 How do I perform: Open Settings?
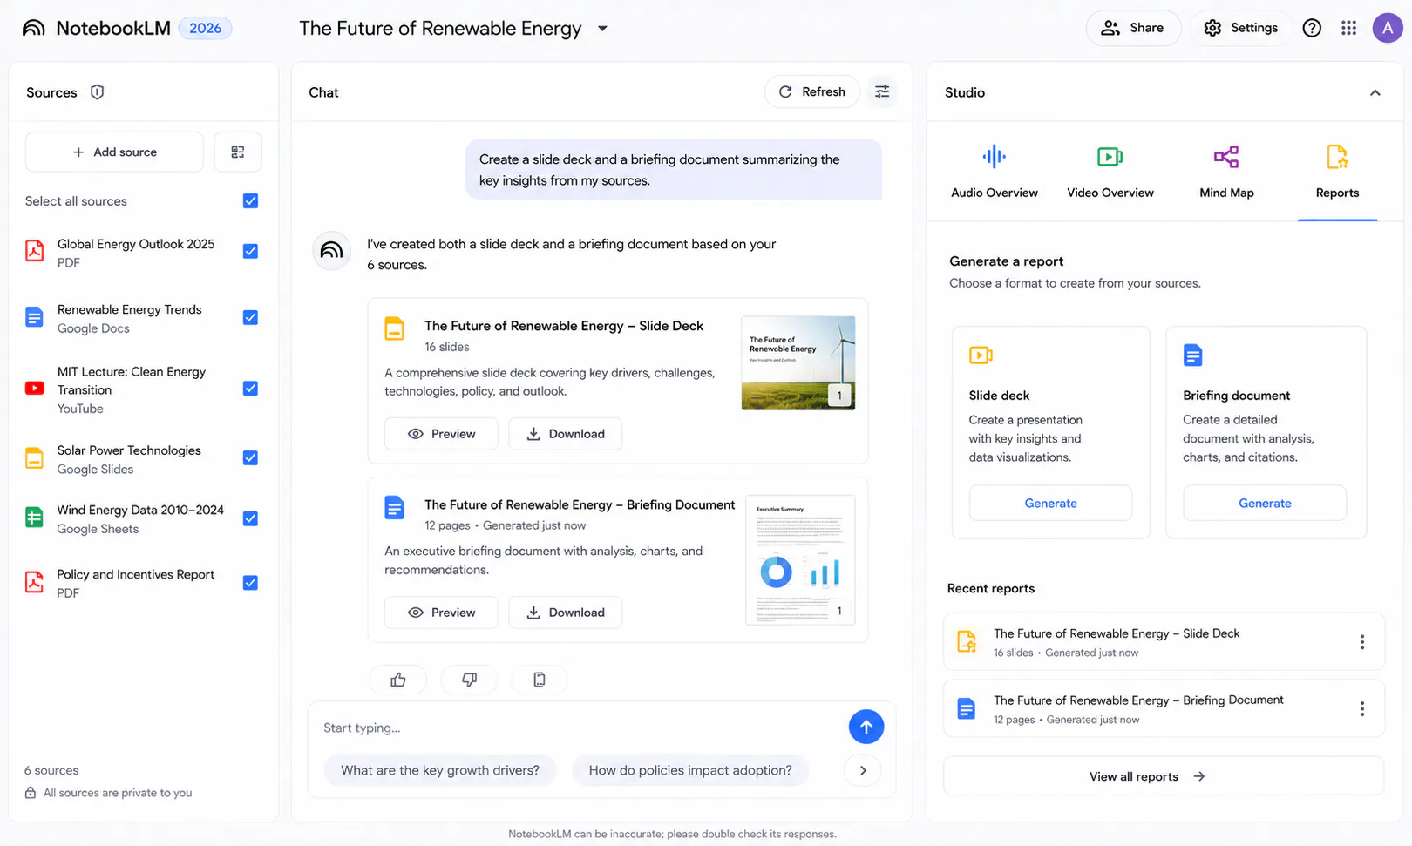point(1241,28)
